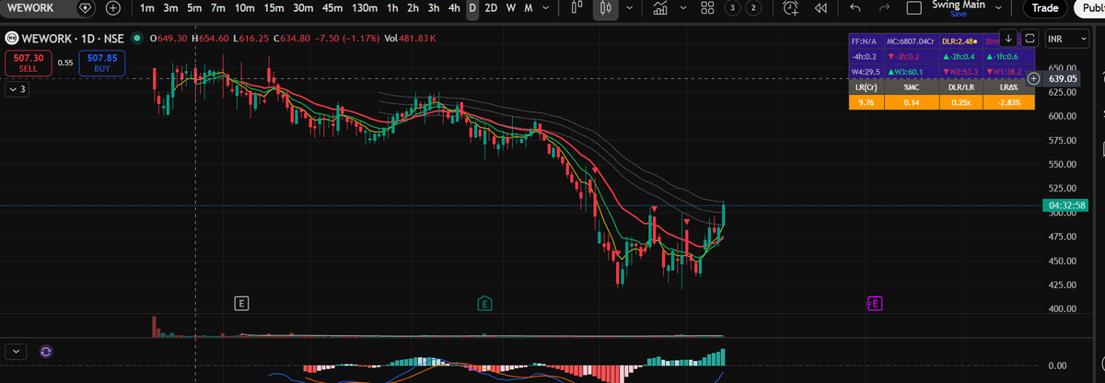Choose the 10m timeframe

(x=245, y=8)
